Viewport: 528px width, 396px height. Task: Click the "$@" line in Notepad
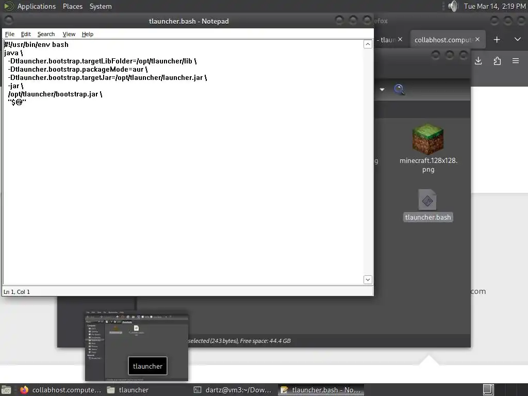tap(17, 102)
